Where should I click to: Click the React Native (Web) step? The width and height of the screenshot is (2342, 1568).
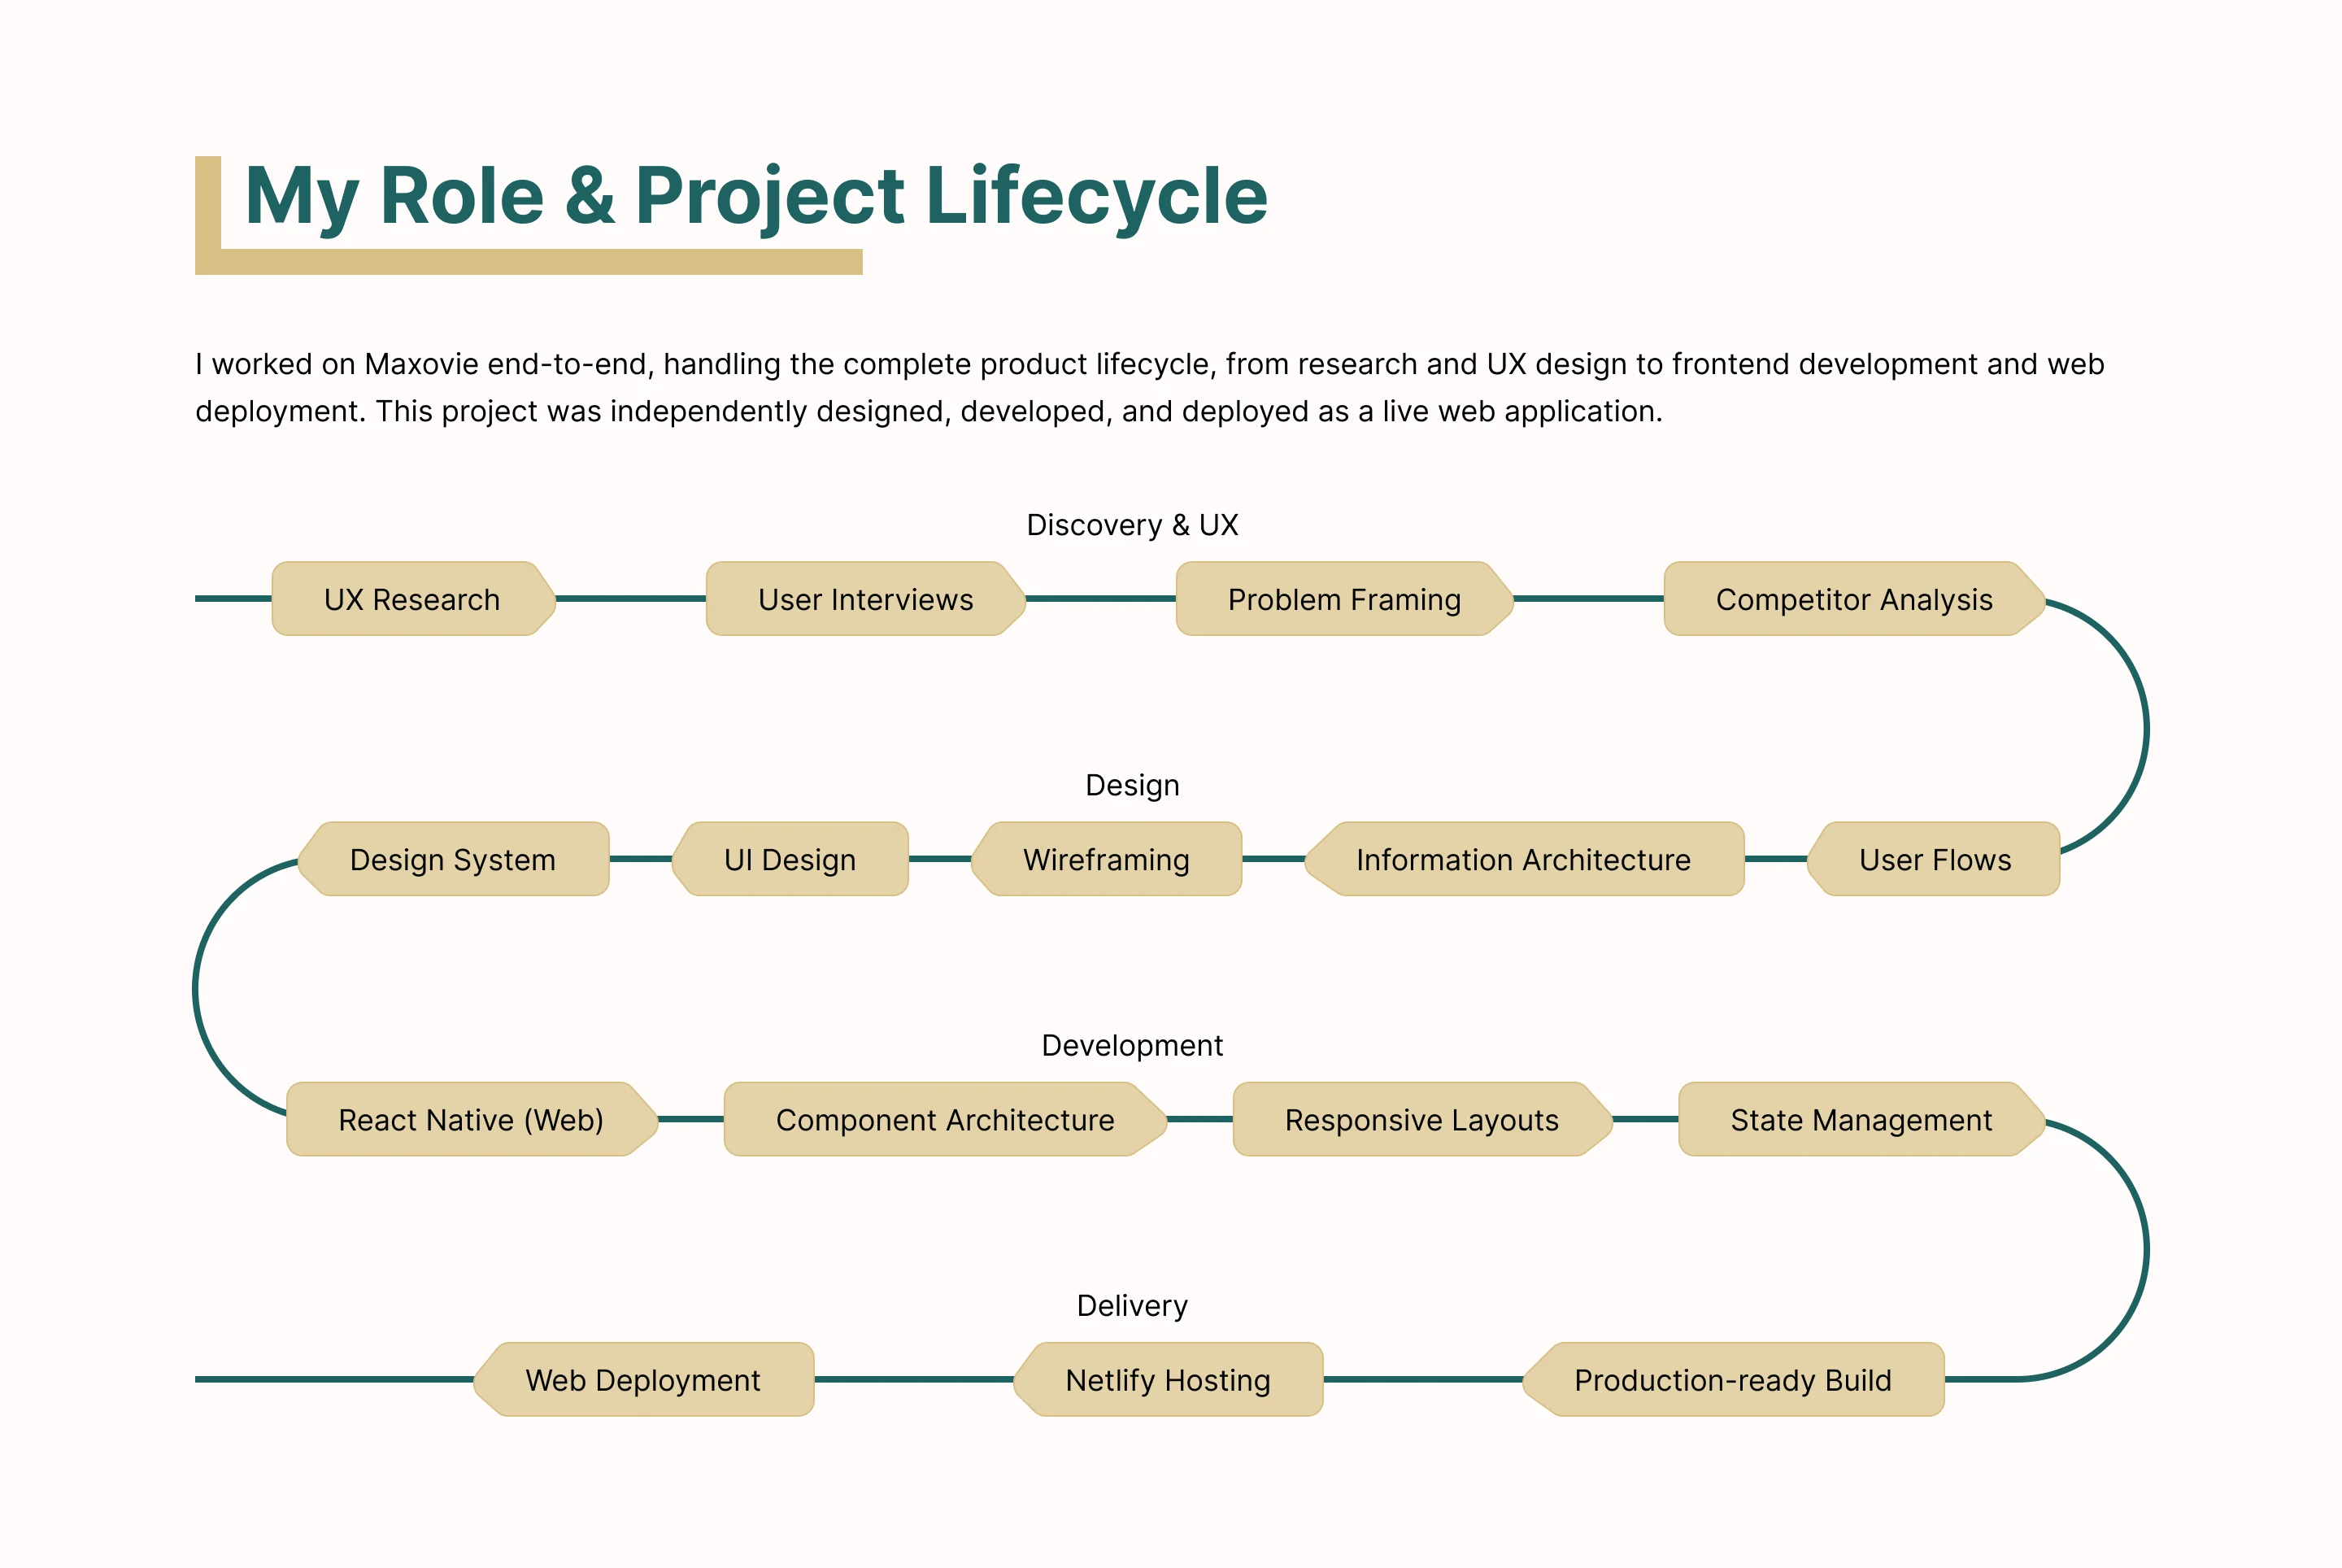point(471,1119)
